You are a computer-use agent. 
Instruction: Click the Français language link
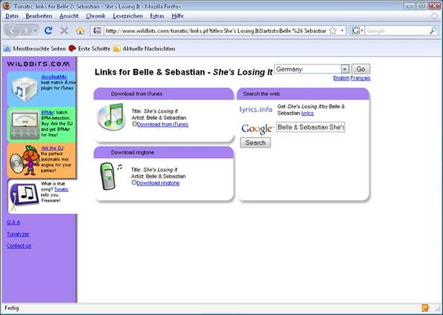[x=360, y=78]
